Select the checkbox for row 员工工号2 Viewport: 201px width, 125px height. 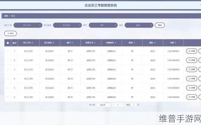8,60
